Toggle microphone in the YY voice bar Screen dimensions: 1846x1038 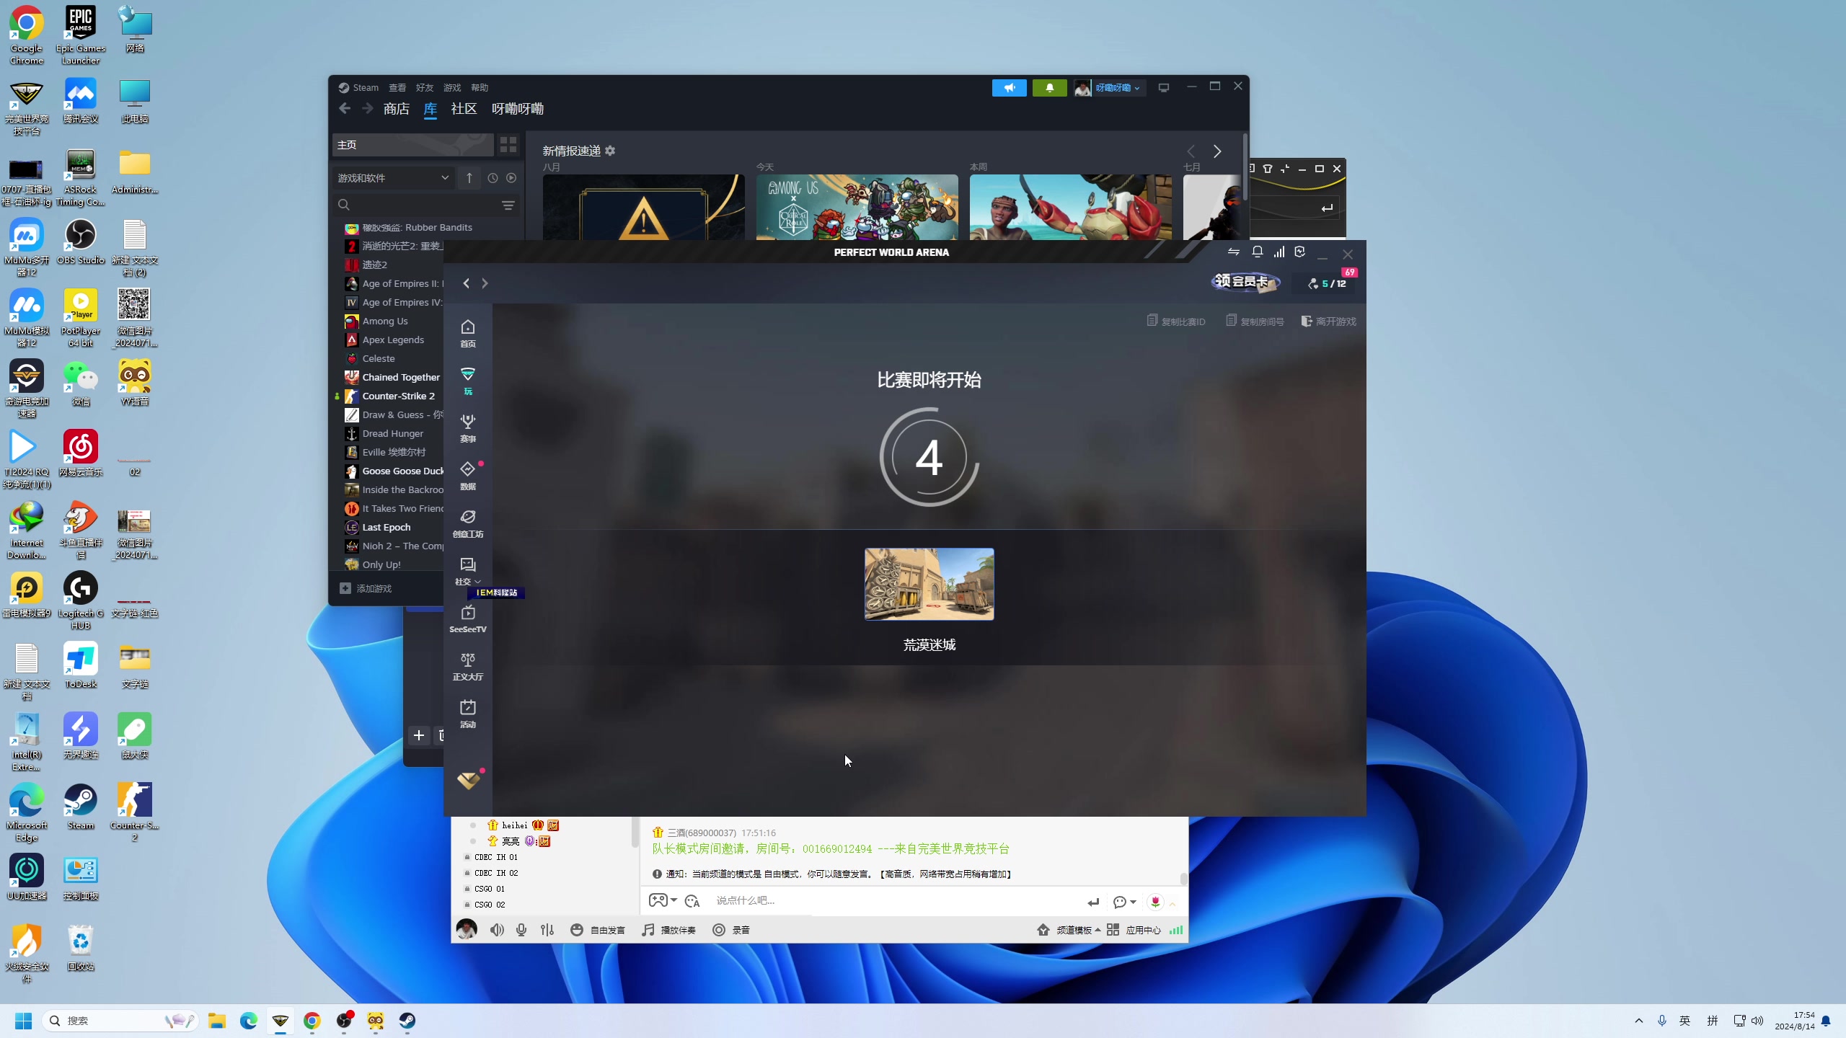point(521,930)
